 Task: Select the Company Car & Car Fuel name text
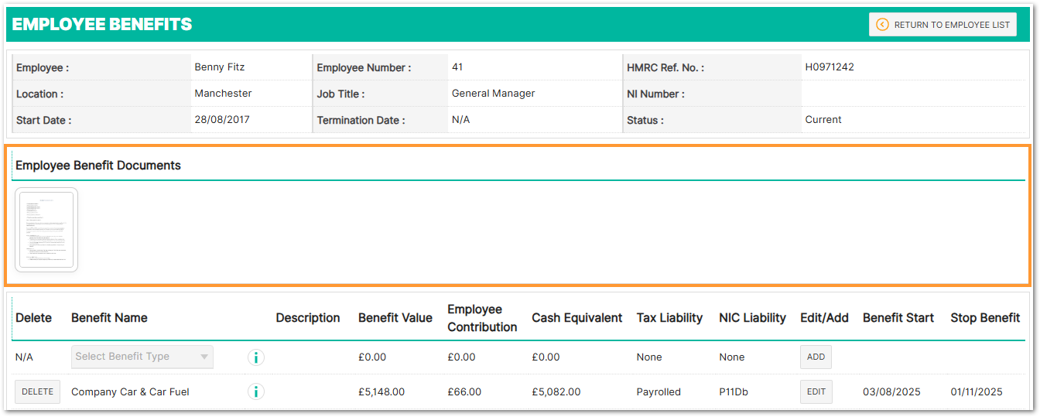(x=130, y=392)
